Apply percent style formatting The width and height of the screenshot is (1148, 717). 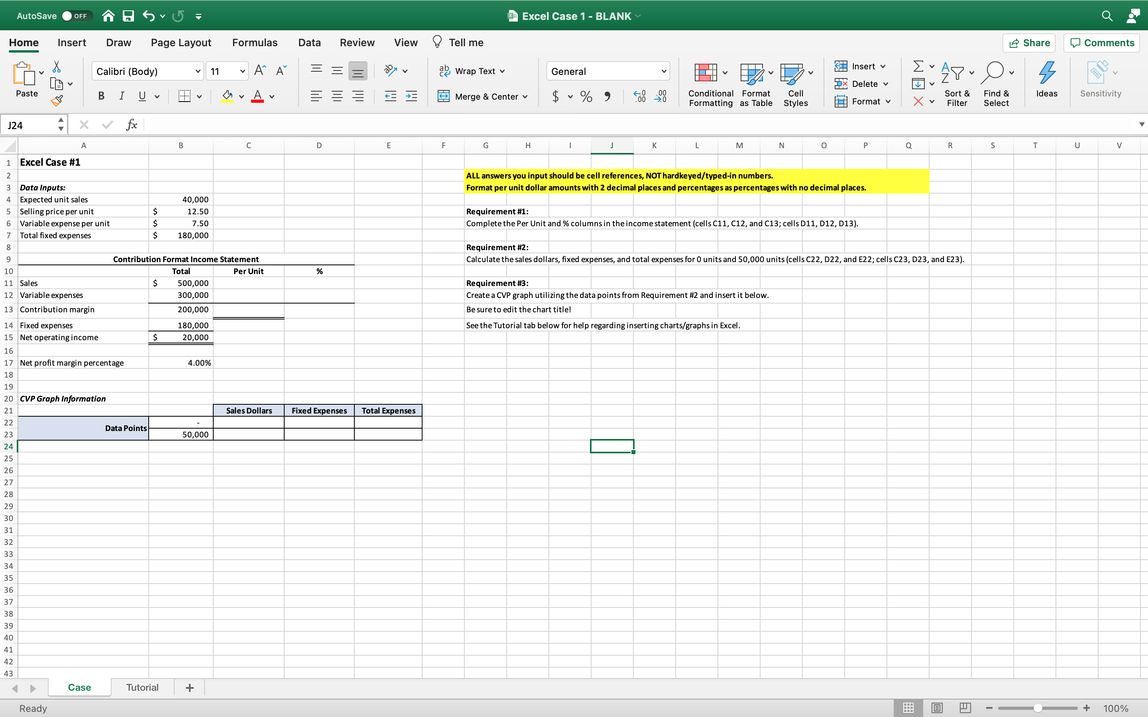pos(586,96)
